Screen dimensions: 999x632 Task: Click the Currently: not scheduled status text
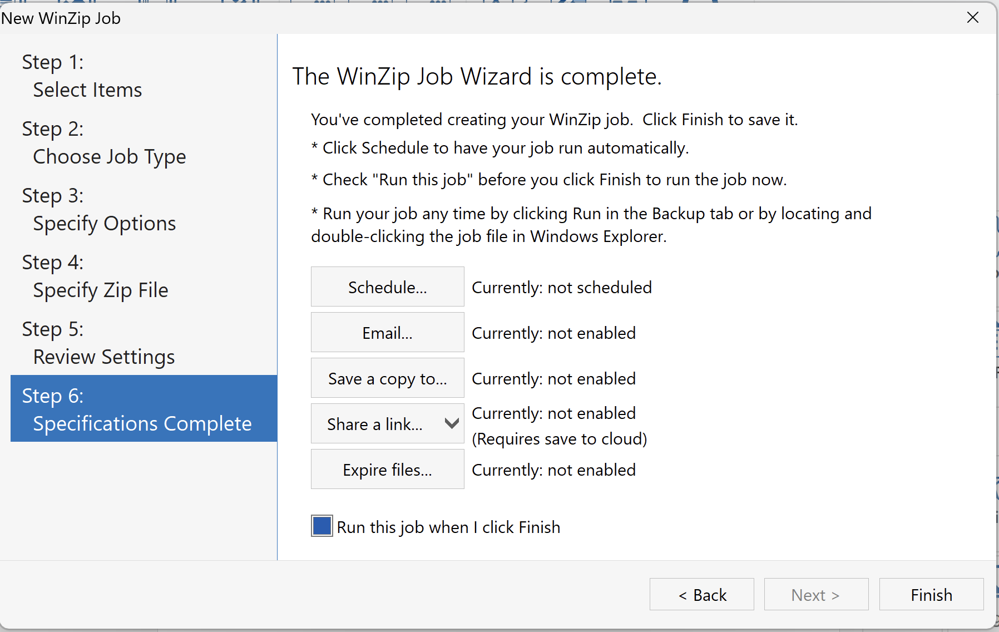562,288
